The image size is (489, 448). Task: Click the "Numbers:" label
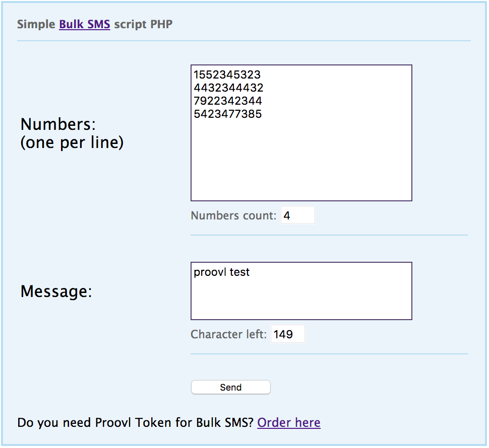(x=58, y=124)
